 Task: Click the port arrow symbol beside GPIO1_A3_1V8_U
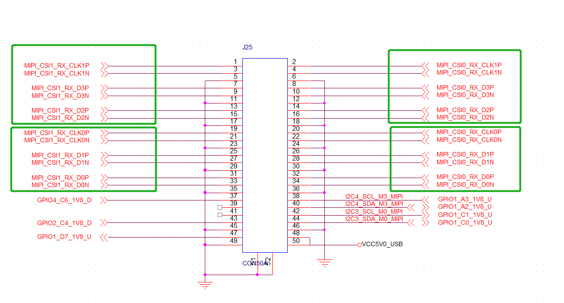point(426,200)
